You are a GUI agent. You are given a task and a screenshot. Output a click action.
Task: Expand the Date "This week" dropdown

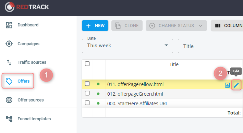127,46
